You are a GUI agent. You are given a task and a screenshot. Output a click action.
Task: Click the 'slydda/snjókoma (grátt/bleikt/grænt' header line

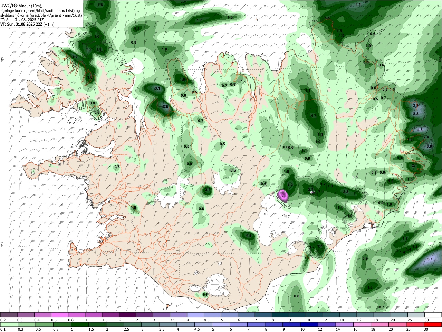(x=41, y=15)
